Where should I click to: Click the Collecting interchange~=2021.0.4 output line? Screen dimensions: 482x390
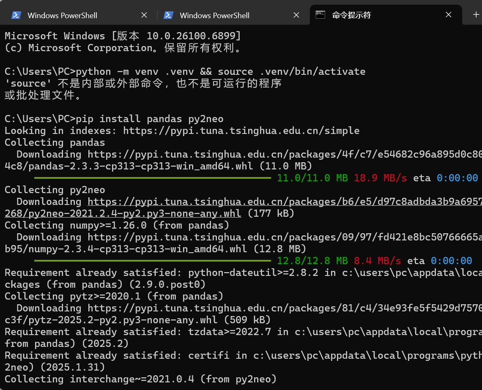click(x=140, y=379)
